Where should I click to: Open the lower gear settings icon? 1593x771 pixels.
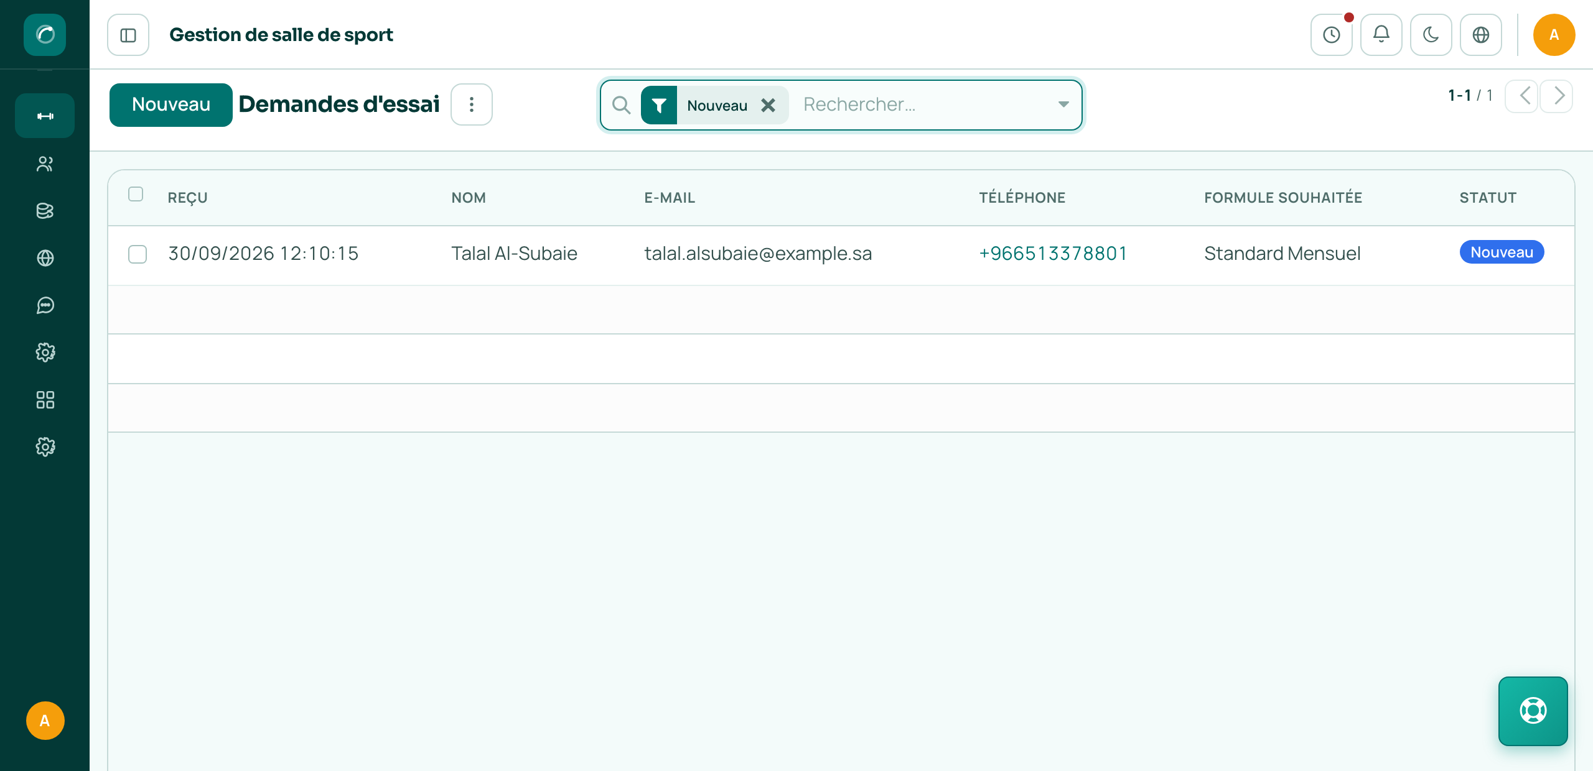pos(45,447)
